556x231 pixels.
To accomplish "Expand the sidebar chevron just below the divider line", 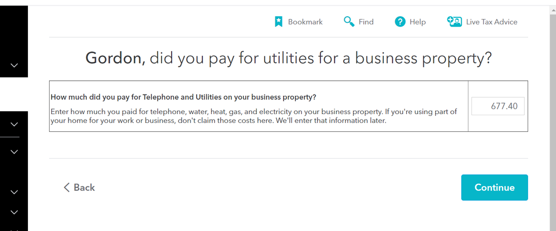I will [14, 152].
